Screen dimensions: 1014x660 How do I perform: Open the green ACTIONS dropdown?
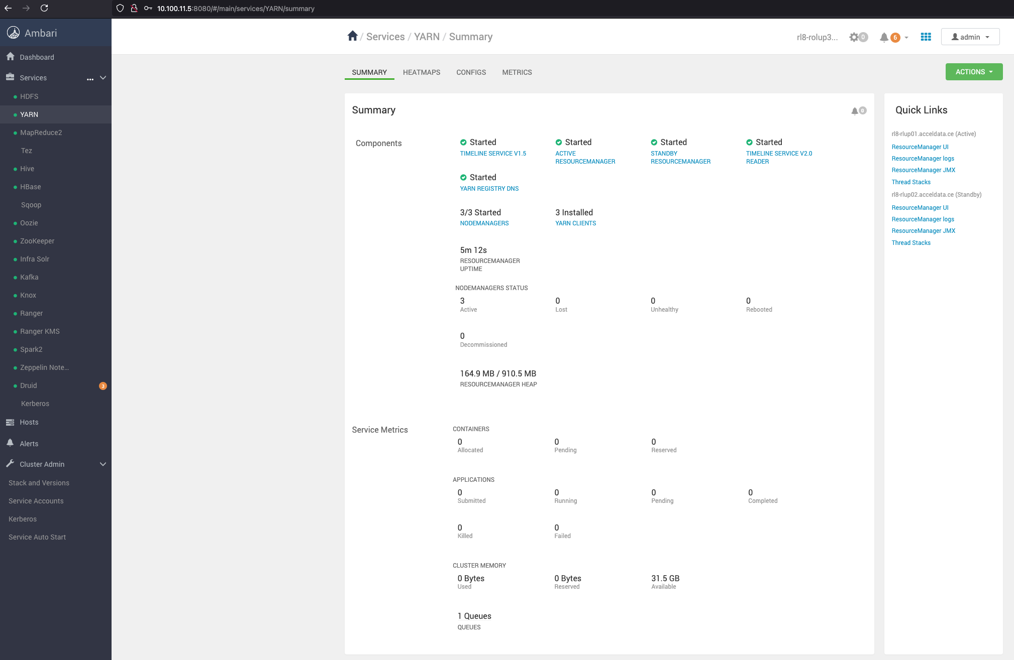(x=973, y=72)
